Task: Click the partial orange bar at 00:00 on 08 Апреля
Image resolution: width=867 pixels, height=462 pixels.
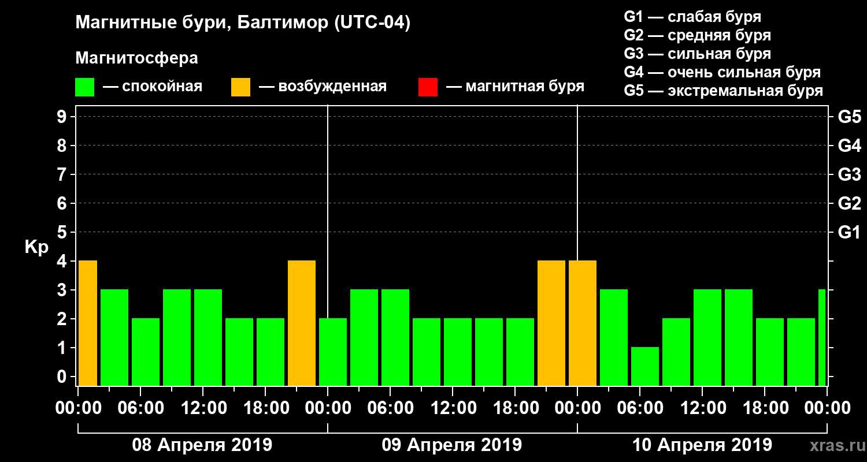Action: 87,323
